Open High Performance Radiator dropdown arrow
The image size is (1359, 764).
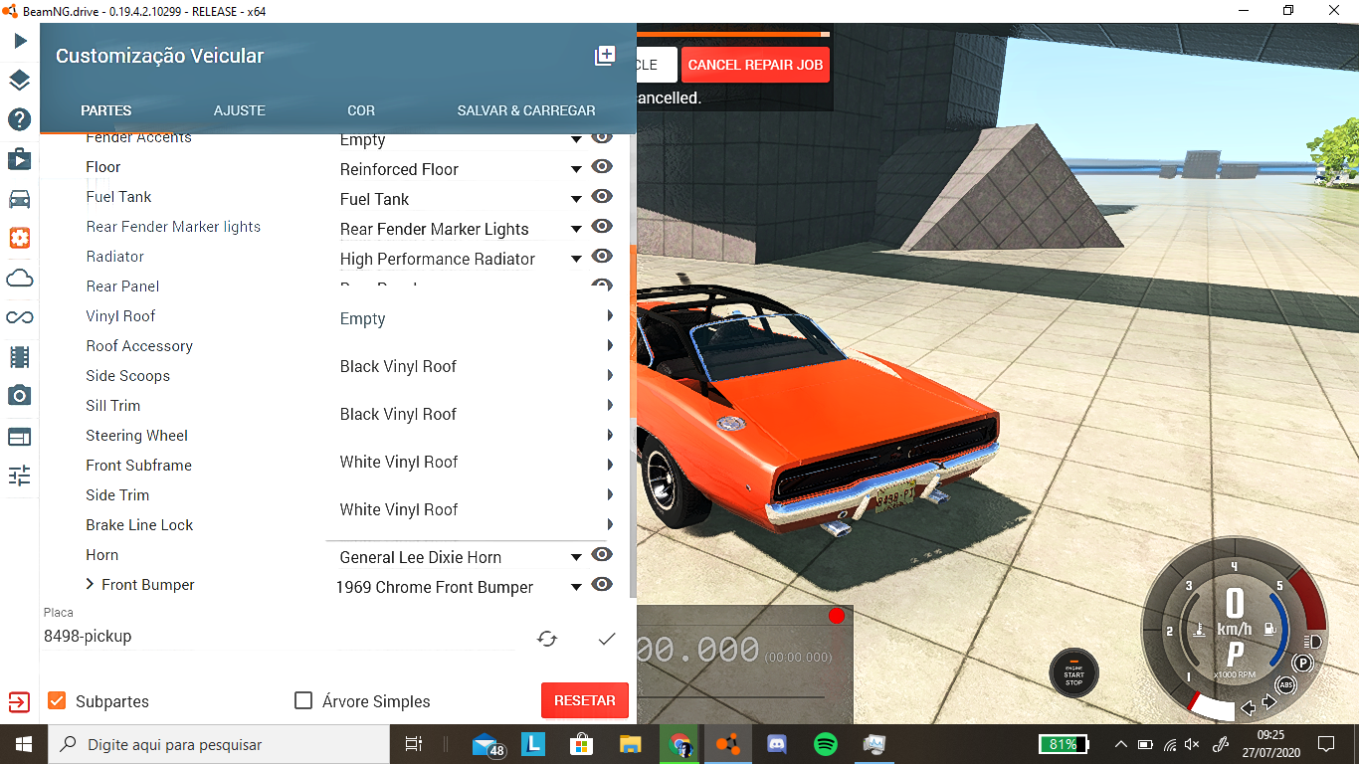[x=576, y=260]
